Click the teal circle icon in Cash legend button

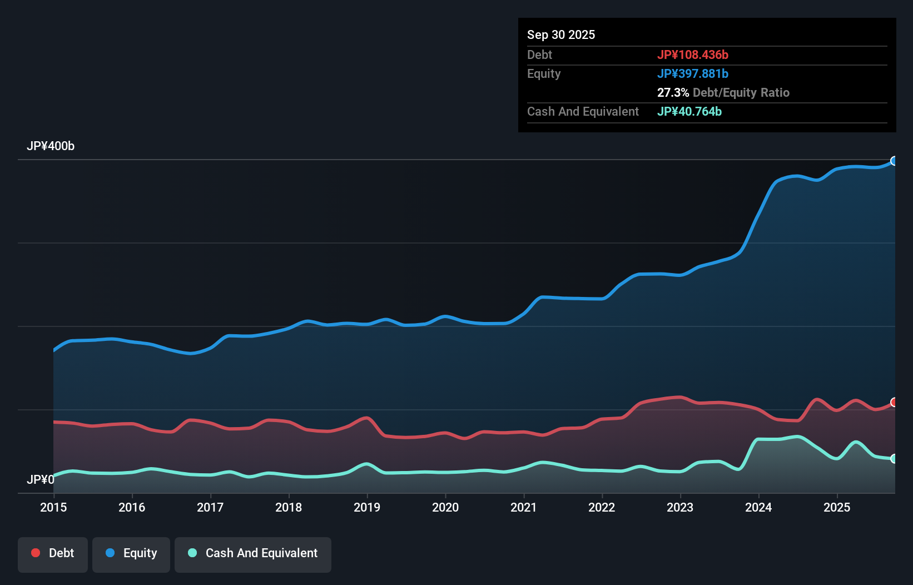tap(192, 553)
